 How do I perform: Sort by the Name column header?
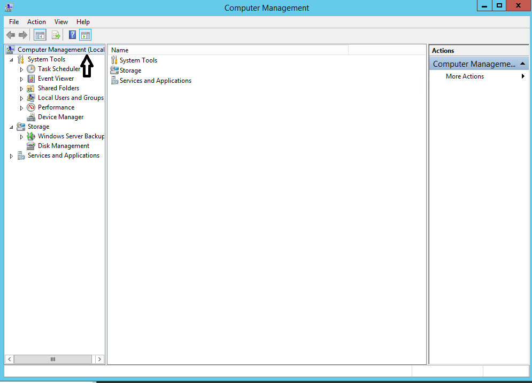229,50
